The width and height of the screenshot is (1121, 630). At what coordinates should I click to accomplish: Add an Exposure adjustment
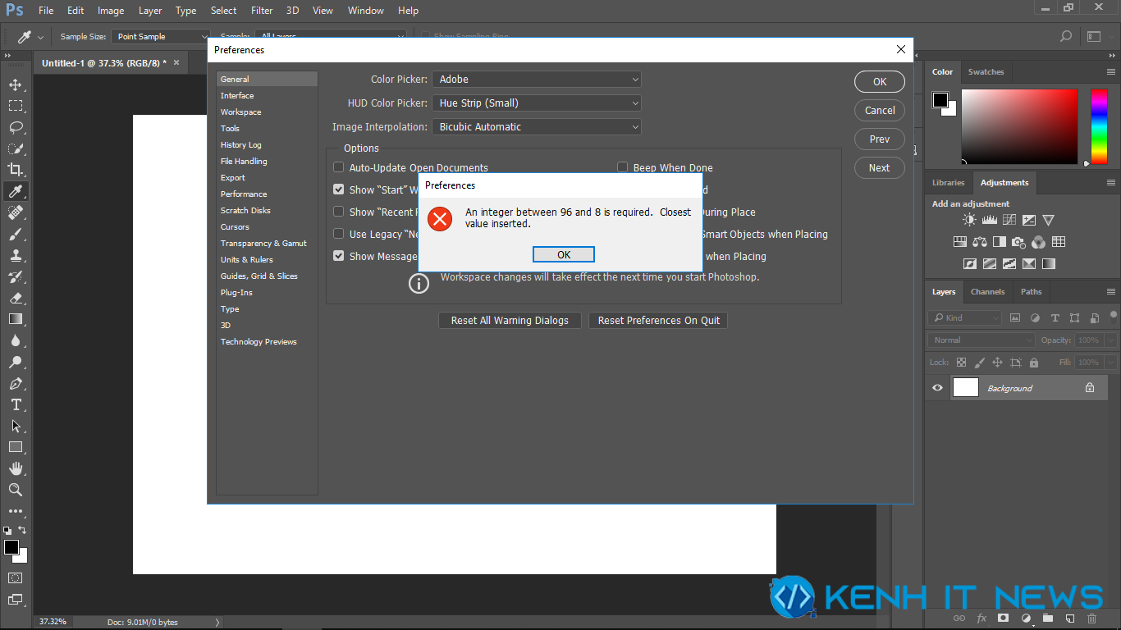pyautogui.click(x=1028, y=220)
